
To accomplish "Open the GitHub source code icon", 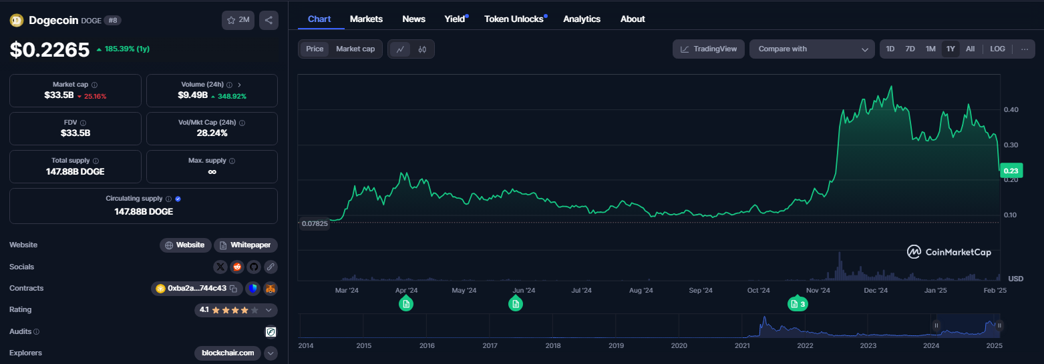I will tap(254, 267).
